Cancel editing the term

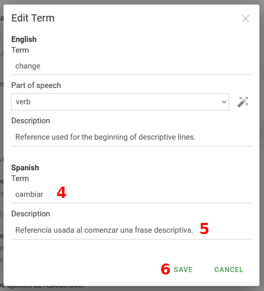coord(229,270)
